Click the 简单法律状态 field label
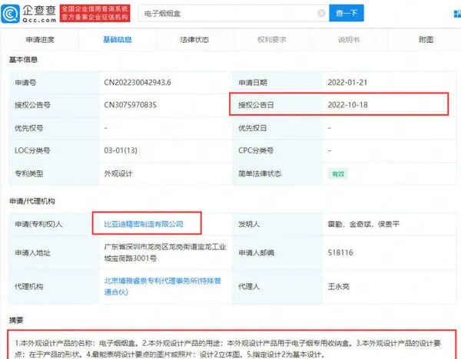 pyautogui.click(x=260, y=173)
